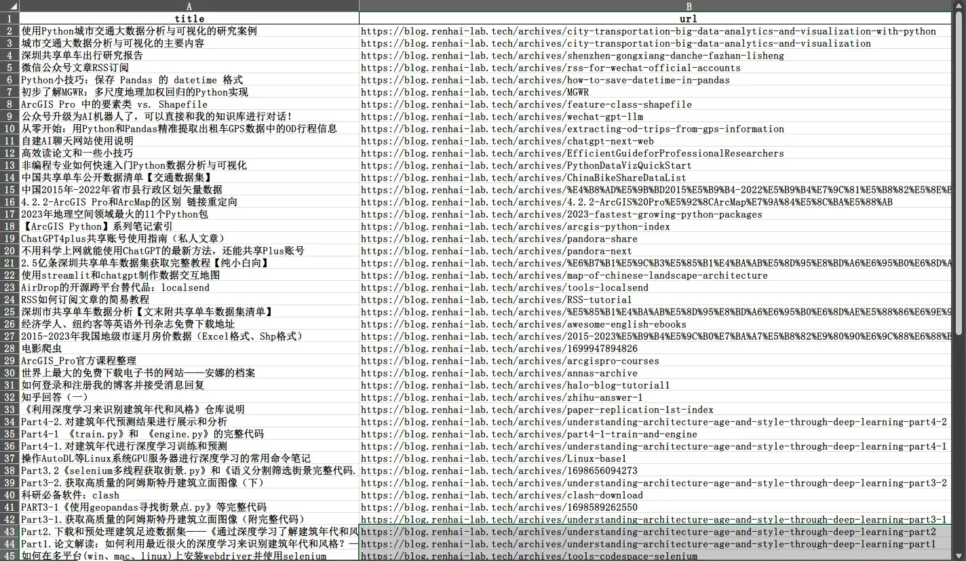Screen dimensions: 966x561
Task: Click the URL ending 'rss-for-wechat-official-accounts'
Action: 551,68
